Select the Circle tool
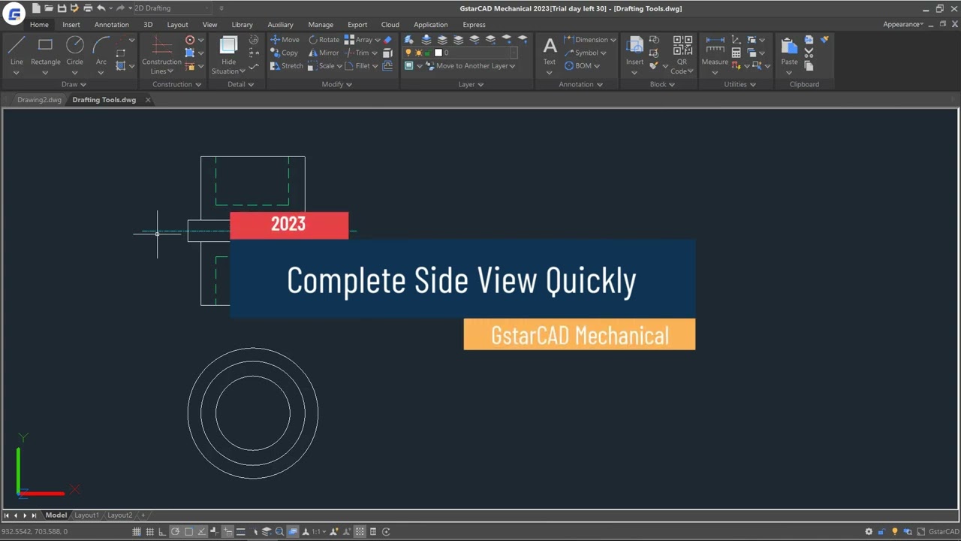This screenshot has width=961, height=541. pyautogui.click(x=74, y=50)
